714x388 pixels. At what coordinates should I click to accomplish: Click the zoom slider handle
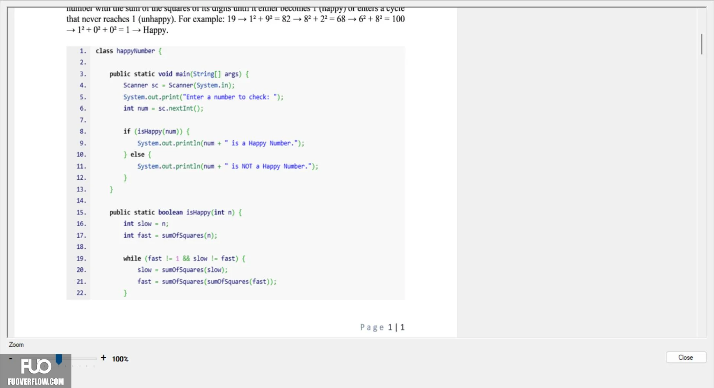pyautogui.click(x=59, y=359)
